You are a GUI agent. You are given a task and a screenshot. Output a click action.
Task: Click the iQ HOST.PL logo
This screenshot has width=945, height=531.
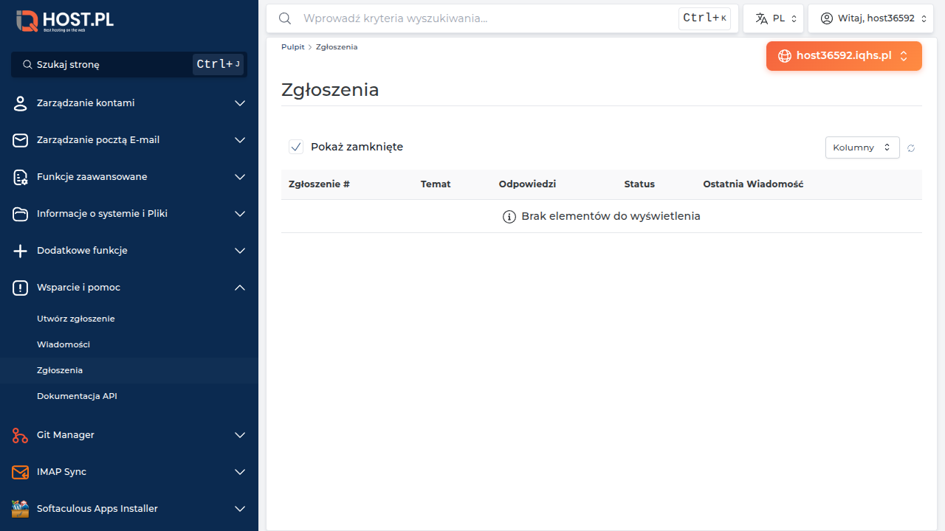(65, 21)
